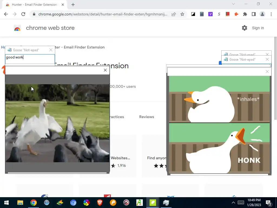Open the black-and-white contrast extension icon
Screen dimensions: 277x208
(193, 14)
